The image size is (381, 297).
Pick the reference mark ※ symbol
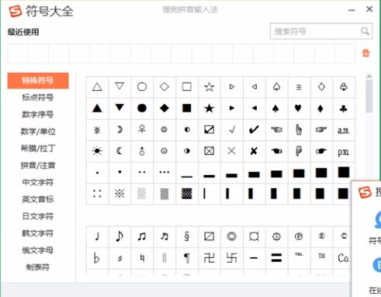pyautogui.click(x=119, y=194)
